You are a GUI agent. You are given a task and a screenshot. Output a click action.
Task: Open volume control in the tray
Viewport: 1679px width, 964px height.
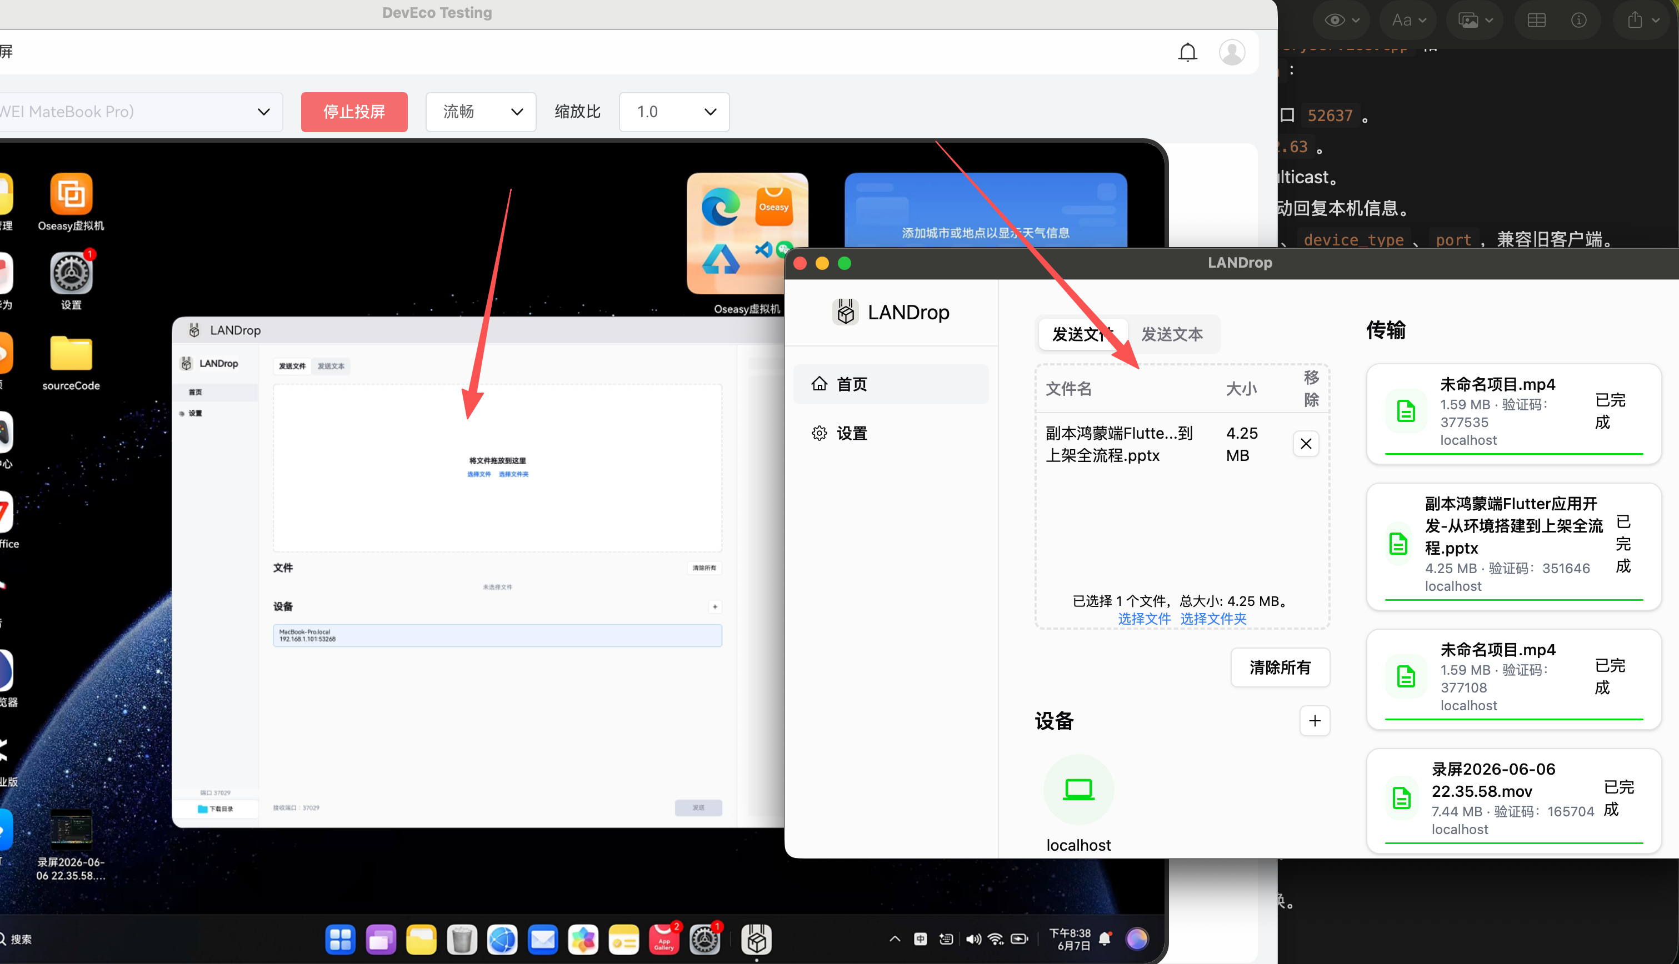click(x=973, y=939)
